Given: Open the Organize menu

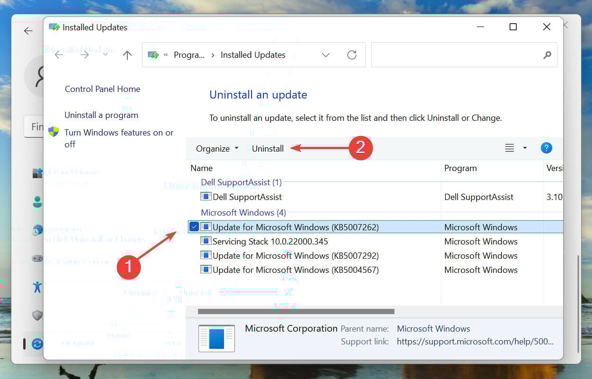Looking at the screenshot, I should (x=217, y=149).
